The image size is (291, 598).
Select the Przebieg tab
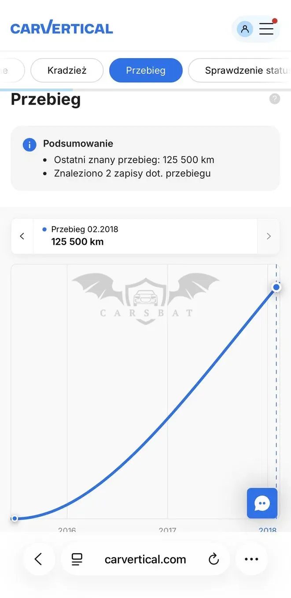(146, 70)
